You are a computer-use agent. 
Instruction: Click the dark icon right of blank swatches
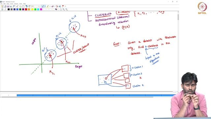tap(56, 9)
